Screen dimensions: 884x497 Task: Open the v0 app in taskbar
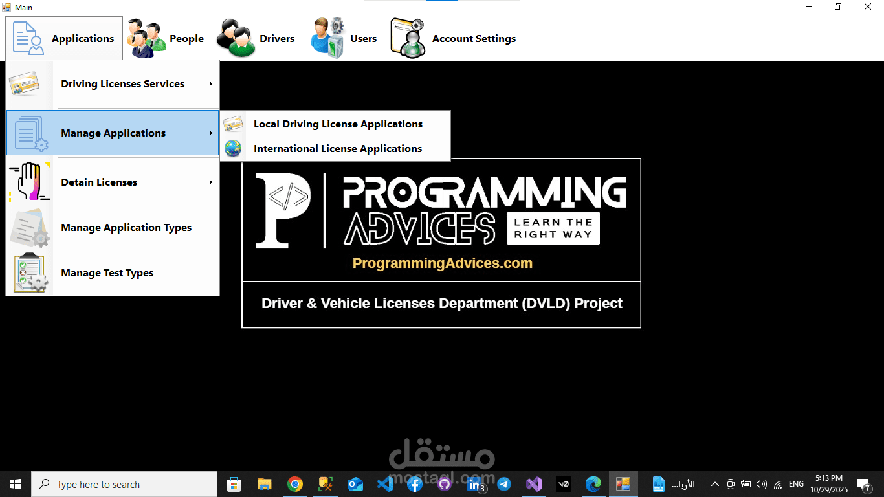[x=564, y=484]
